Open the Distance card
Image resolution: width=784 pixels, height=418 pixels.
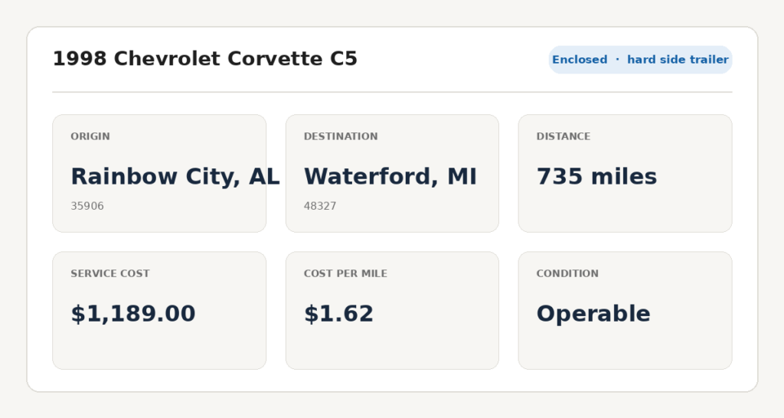[x=625, y=174]
